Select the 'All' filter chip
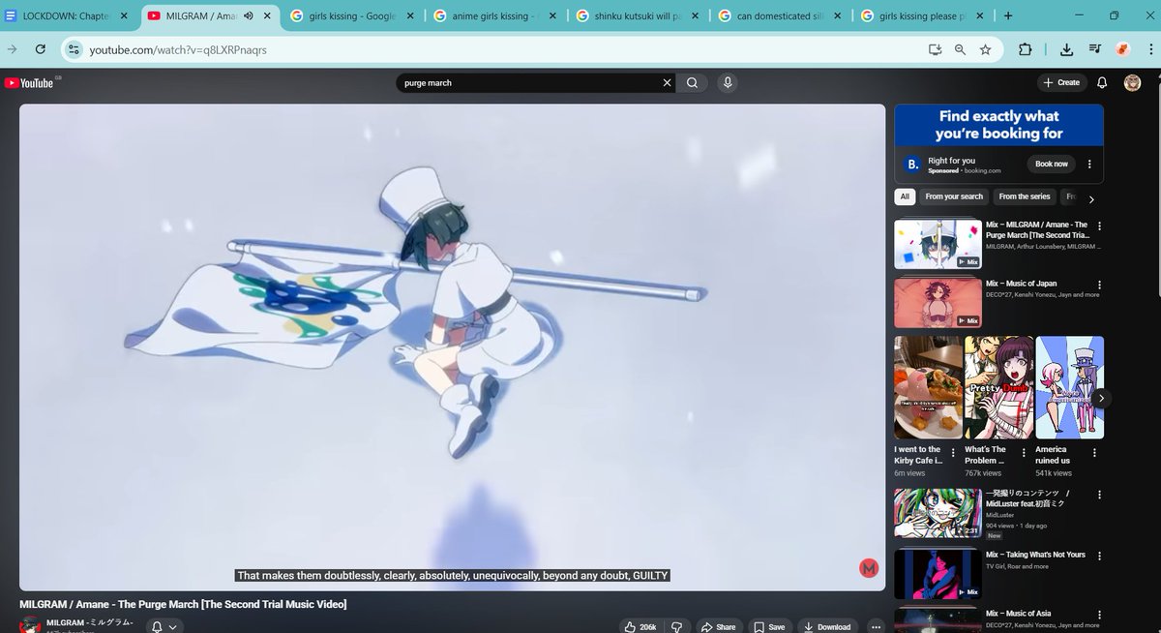This screenshot has height=633, width=1161. click(905, 196)
